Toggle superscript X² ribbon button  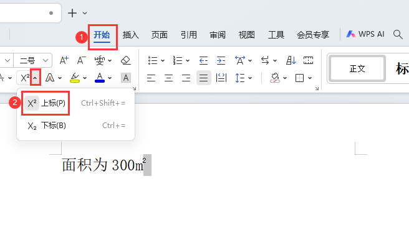25,78
